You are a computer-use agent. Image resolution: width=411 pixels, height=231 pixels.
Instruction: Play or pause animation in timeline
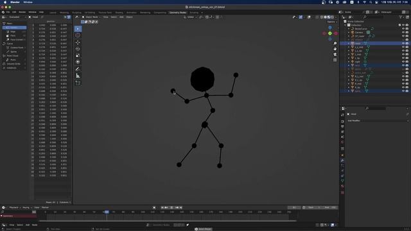pos(171,207)
